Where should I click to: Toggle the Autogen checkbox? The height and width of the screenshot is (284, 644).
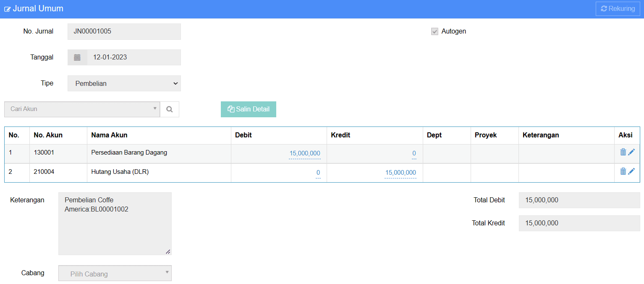[435, 31]
